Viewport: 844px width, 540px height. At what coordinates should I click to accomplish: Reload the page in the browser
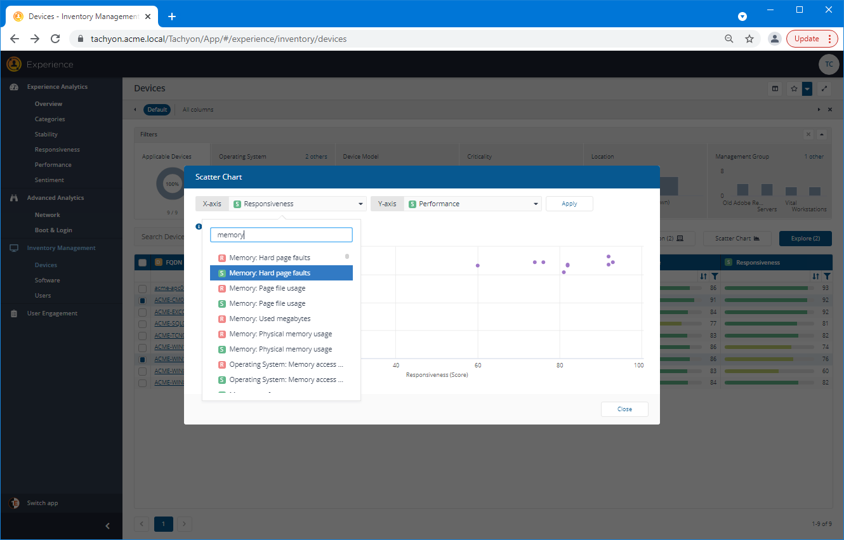point(55,39)
